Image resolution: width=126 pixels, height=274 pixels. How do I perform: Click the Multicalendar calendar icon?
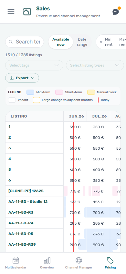pos(16,261)
